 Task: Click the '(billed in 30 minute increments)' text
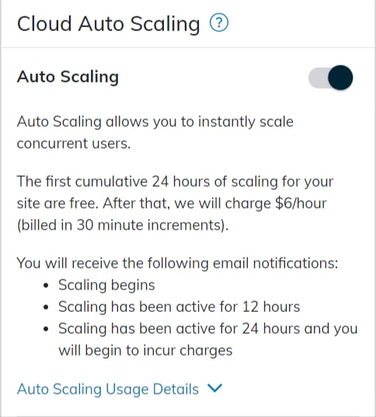(123, 225)
